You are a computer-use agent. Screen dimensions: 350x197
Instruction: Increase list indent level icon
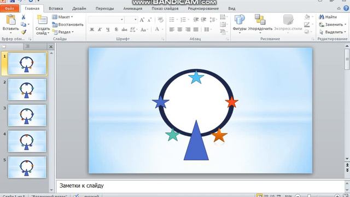(203, 20)
